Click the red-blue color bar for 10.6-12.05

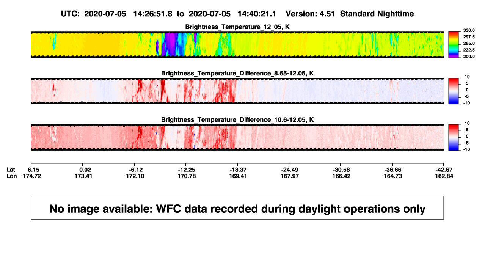pos(453,137)
